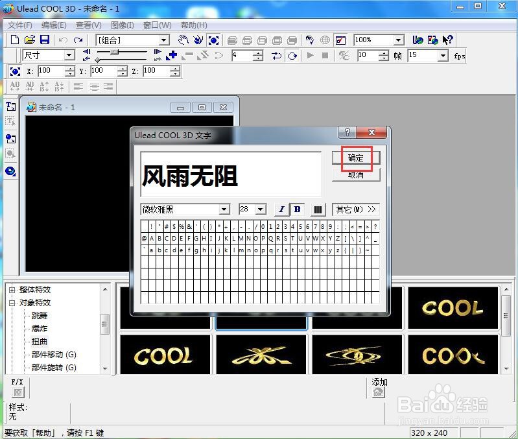Click the text entry box 风雨无阻
The image size is (518, 439).
point(231,174)
